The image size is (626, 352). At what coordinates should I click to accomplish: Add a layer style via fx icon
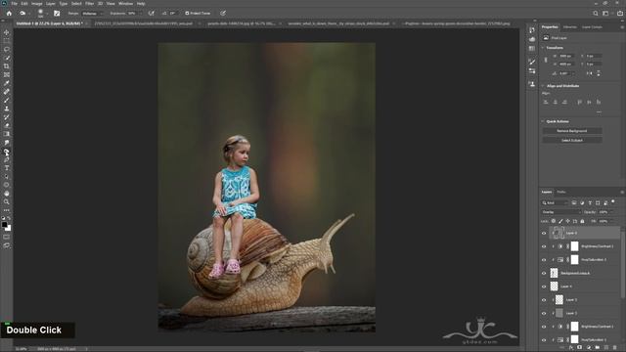tap(571, 348)
